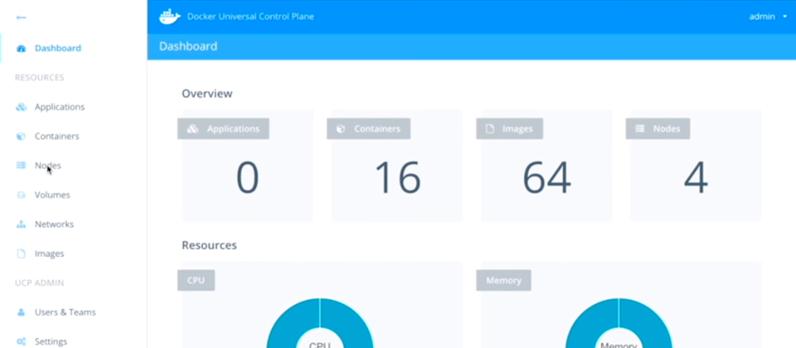Screen dimensions: 796x348
Task: Click the applications count 0
Action: tap(248, 178)
